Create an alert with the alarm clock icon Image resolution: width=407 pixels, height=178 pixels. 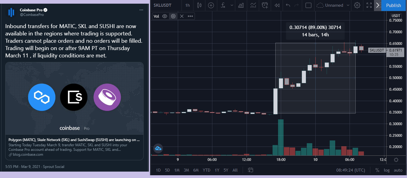pos(265,5)
